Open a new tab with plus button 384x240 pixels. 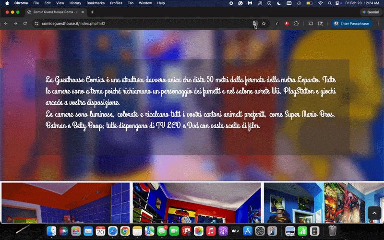coord(92,12)
